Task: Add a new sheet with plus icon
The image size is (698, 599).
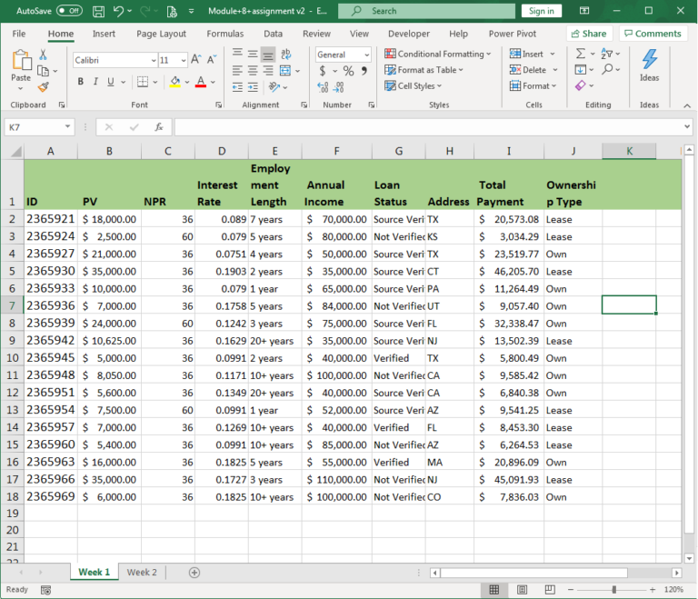Action: click(x=194, y=572)
